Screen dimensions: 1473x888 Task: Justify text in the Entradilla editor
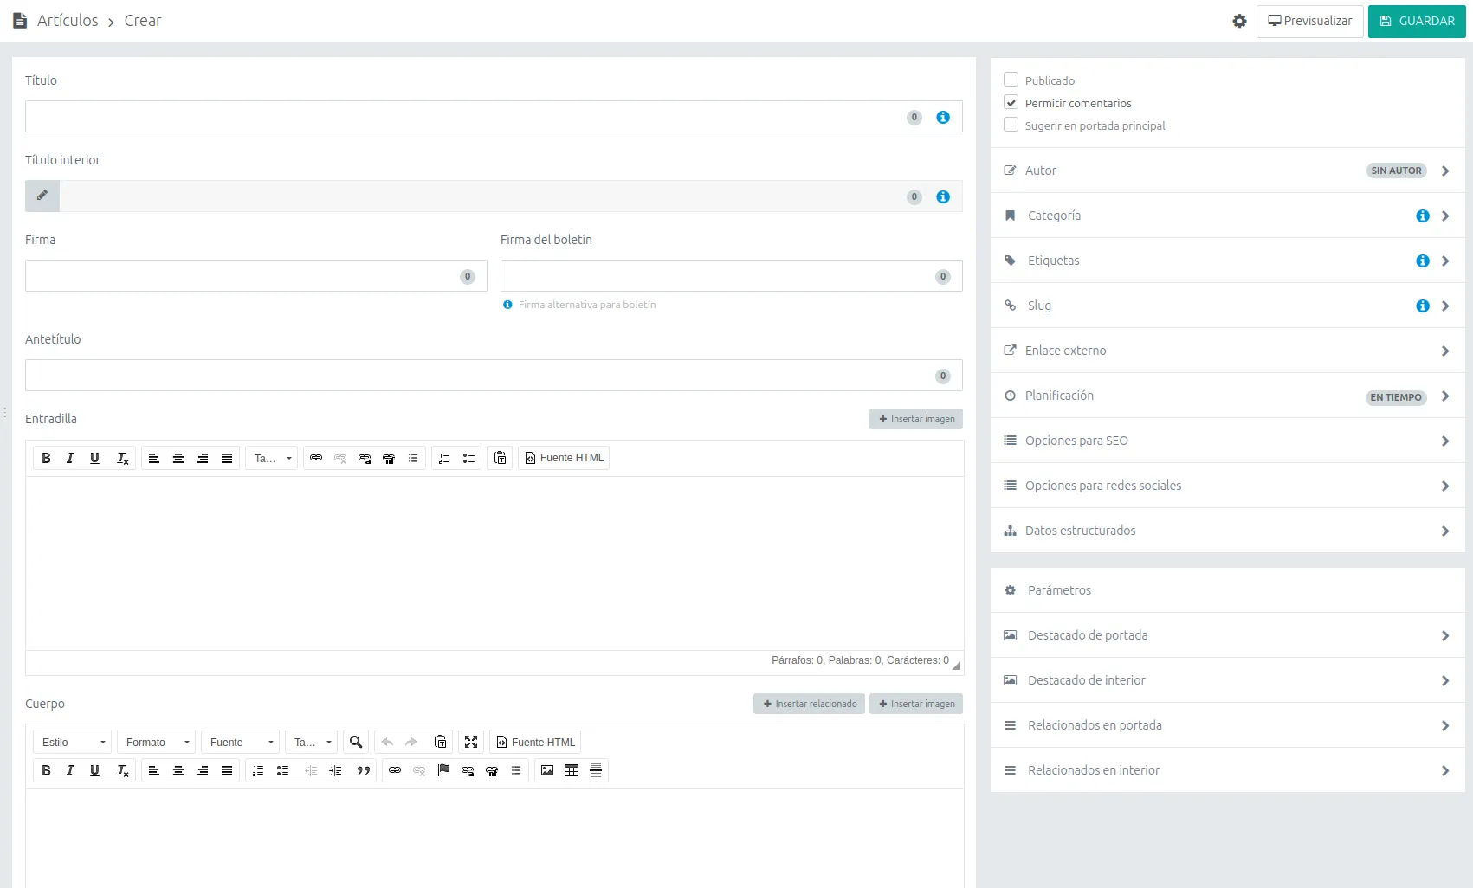point(227,458)
